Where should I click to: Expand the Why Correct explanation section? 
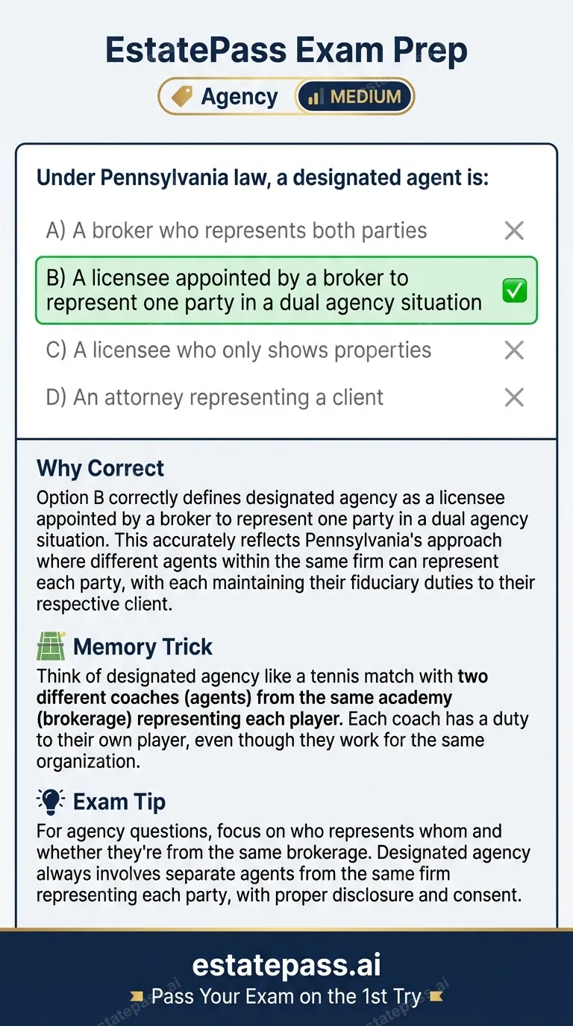(x=101, y=468)
